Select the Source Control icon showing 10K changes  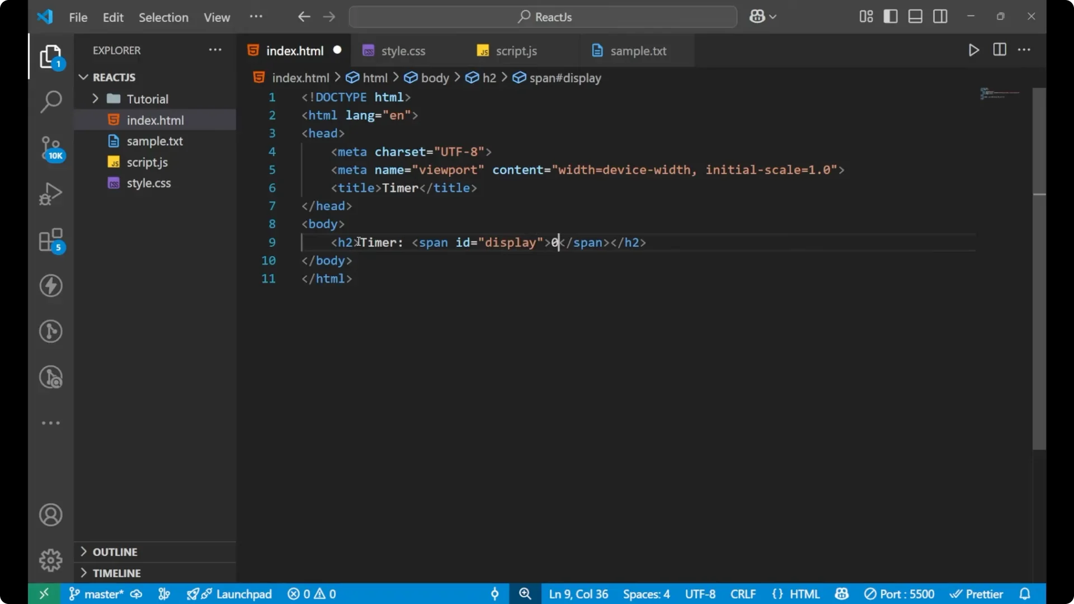tap(51, 148)
